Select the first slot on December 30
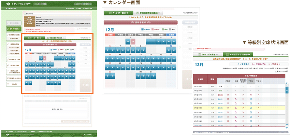Screen dimensions: 290x138 coord(138,76)
